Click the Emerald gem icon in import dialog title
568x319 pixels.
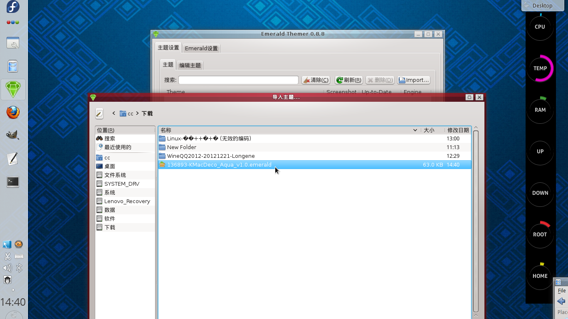pos(93,97)
